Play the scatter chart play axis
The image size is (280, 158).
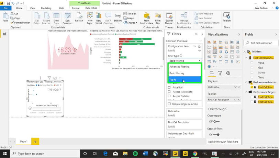click(30, 108)
